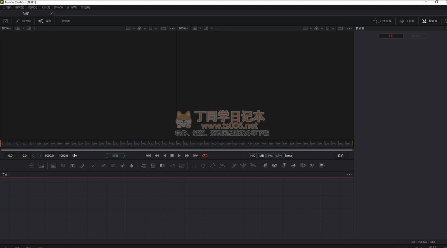This screenshot has height=248, width=447.
Task: Add a Background node from toolbar
Action: [x=54, y=165]
